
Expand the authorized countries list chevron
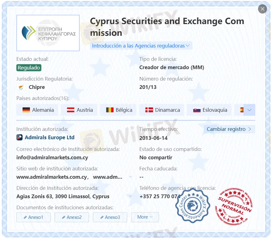point(249,110)
